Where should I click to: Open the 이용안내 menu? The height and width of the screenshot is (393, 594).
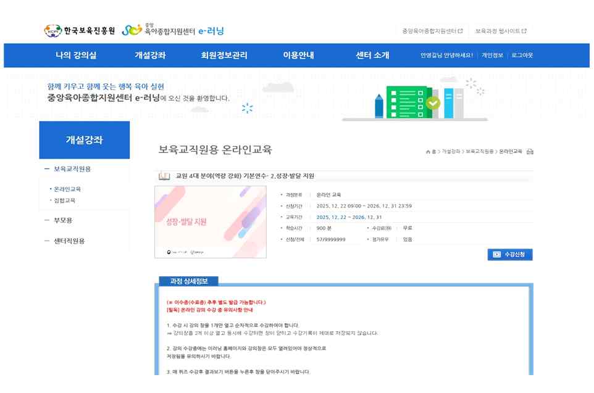tap(298, 56)
